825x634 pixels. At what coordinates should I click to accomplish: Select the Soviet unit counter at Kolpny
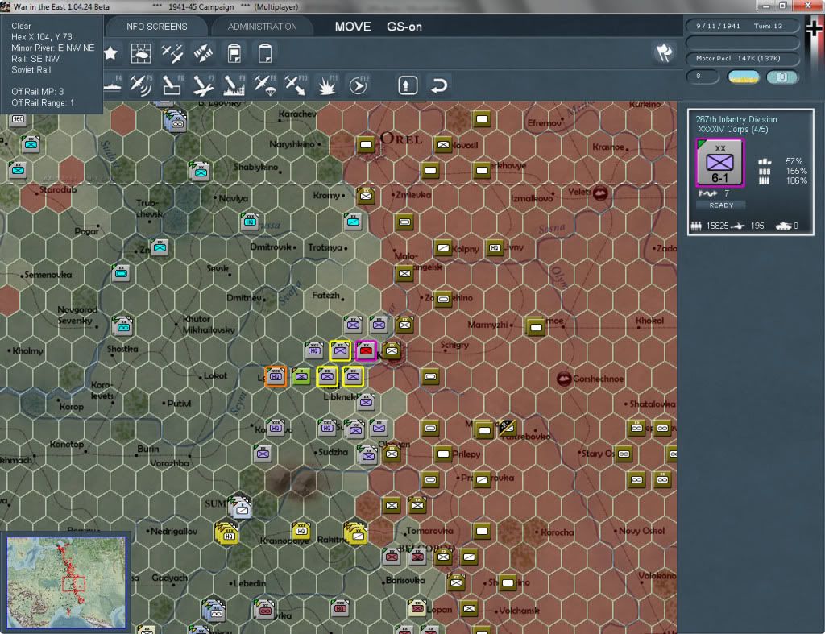pos(444,247)
